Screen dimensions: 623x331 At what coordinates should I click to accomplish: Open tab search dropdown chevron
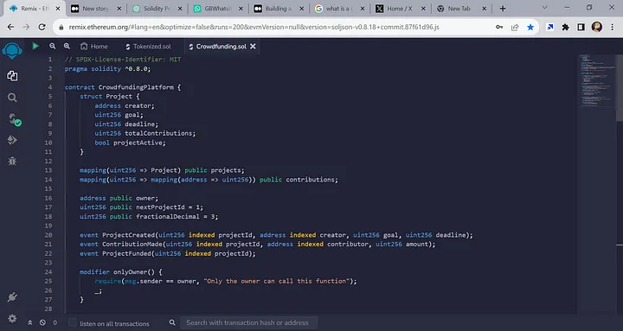point(545,8)
